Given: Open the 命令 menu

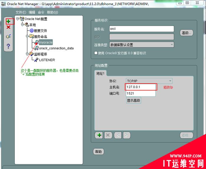Looking at the screenshot, I should 41,12.
